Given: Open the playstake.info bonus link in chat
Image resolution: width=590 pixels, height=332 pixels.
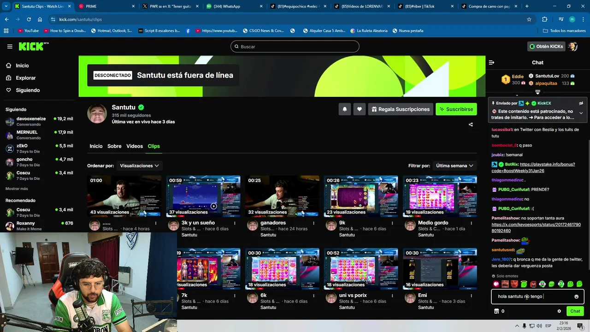Looking at the screenshot, I should (x=533, y=167).
